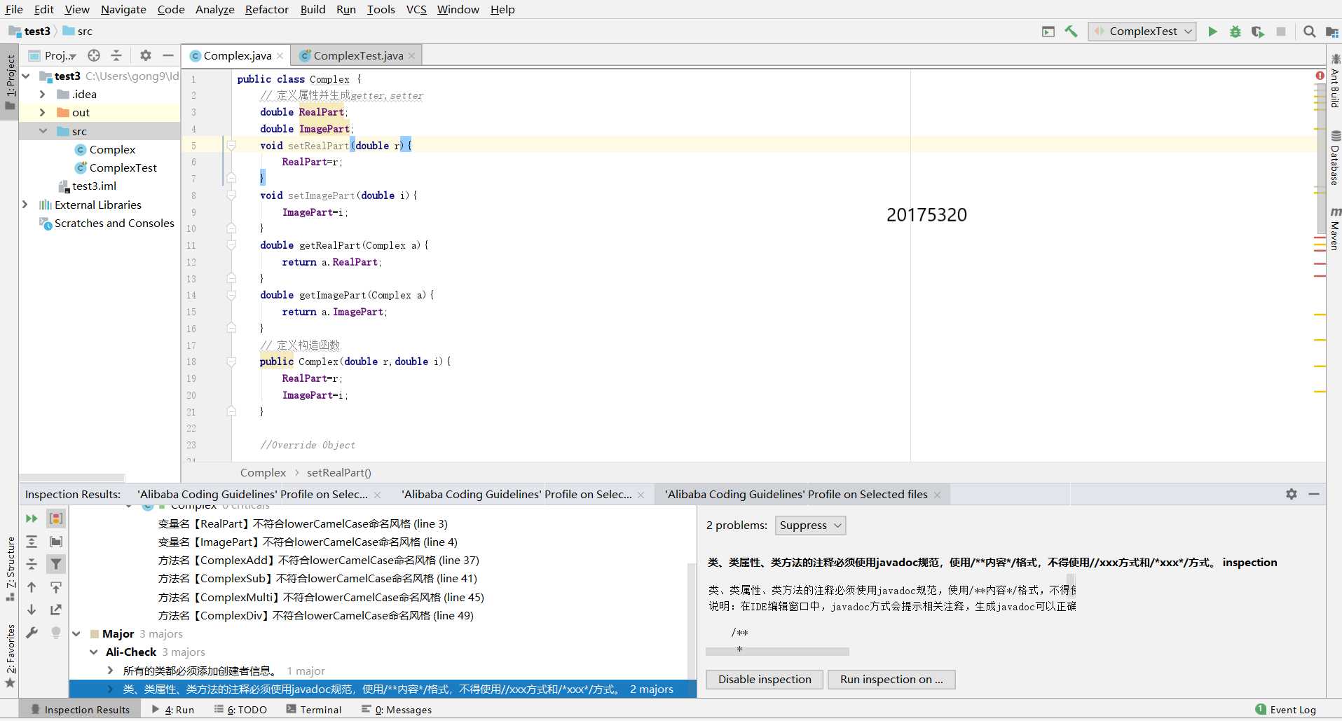Toggle group by directory button
This screenshot has height=721, width=1342.
point(56,542)
